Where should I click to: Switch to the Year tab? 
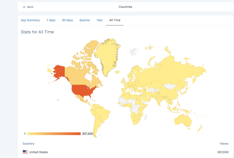(100, 20)
